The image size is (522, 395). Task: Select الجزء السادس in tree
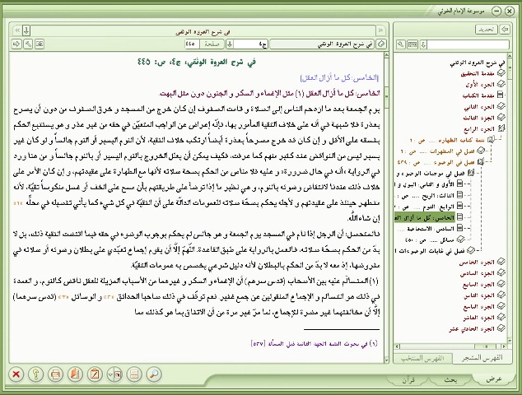coord(478,273)
